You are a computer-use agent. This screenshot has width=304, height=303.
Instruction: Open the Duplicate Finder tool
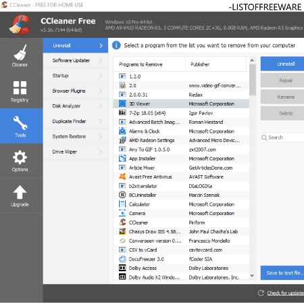(x=76, y=121)
